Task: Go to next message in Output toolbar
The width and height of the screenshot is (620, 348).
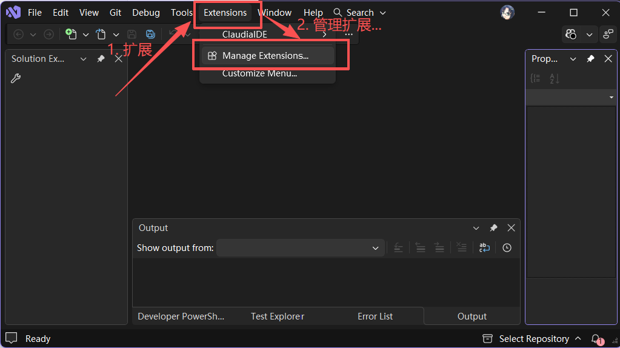Action: pyautogui.click(x=439, y=248)
